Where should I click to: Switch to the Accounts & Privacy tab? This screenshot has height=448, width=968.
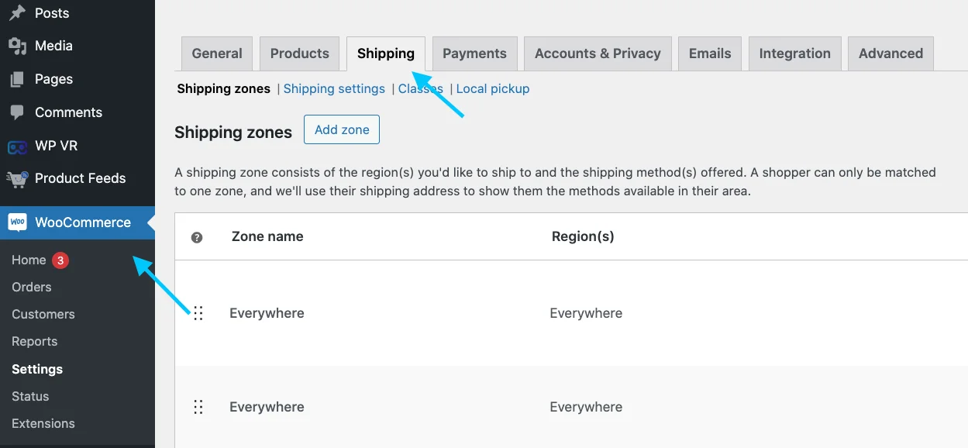coord(598,53)
